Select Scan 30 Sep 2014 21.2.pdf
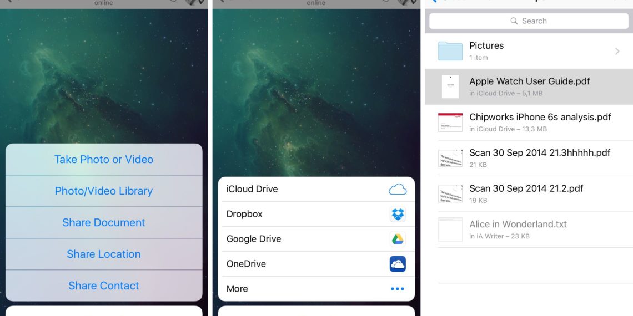 pos(529,193)
